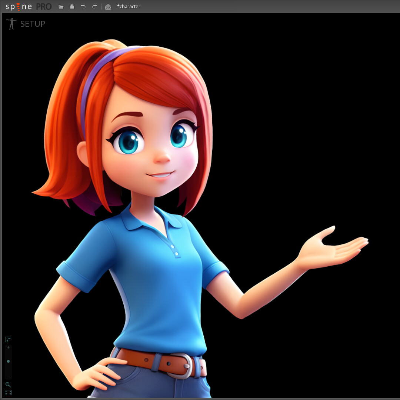Activate the zoom magnifier tool
Image resolution: width=400 pixels, height=400 pixels.
[8, 385]
